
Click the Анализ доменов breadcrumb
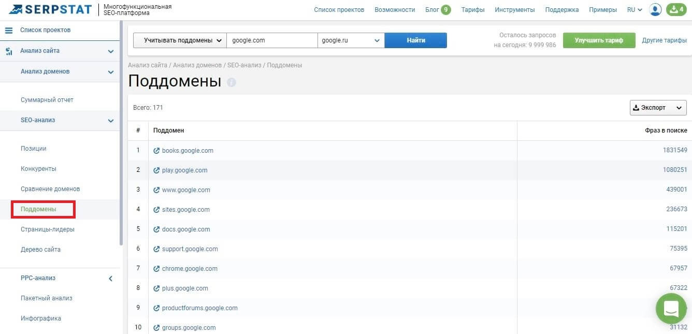click(197, 65)
